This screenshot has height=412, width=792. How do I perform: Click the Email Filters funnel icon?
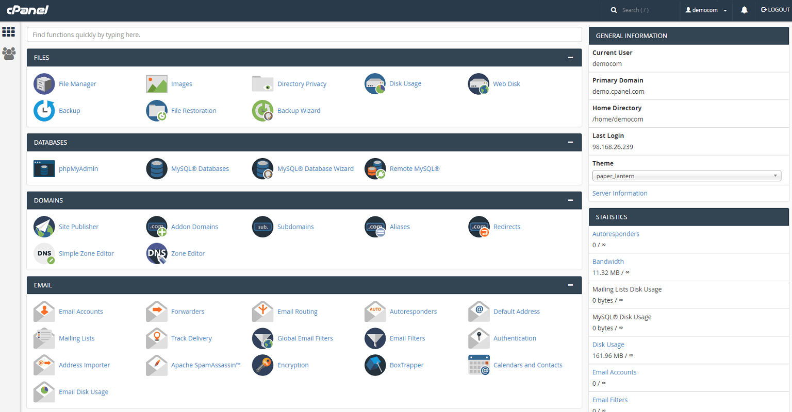tap(375, 338)
